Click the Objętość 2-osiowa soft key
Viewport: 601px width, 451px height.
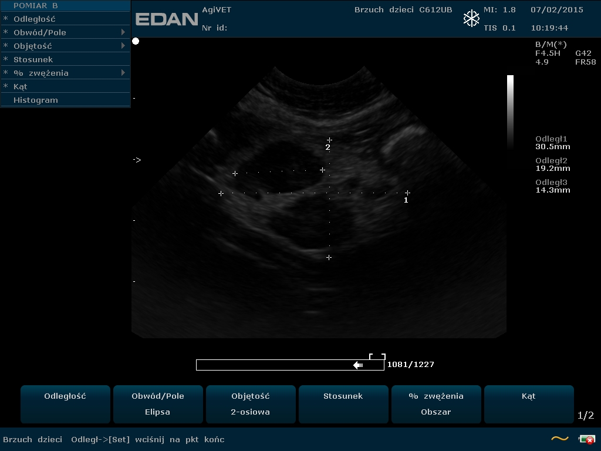[251, 404]
